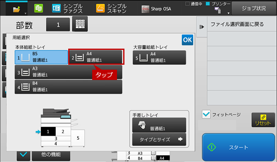Expand the arrow under the folder icon
277x162 pixels.
(26, 14)
